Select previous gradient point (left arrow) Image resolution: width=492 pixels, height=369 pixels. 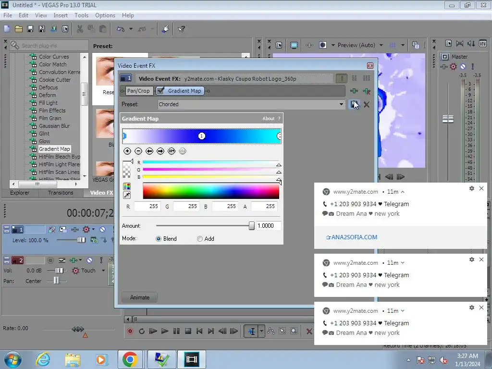(x=149, y=151)
